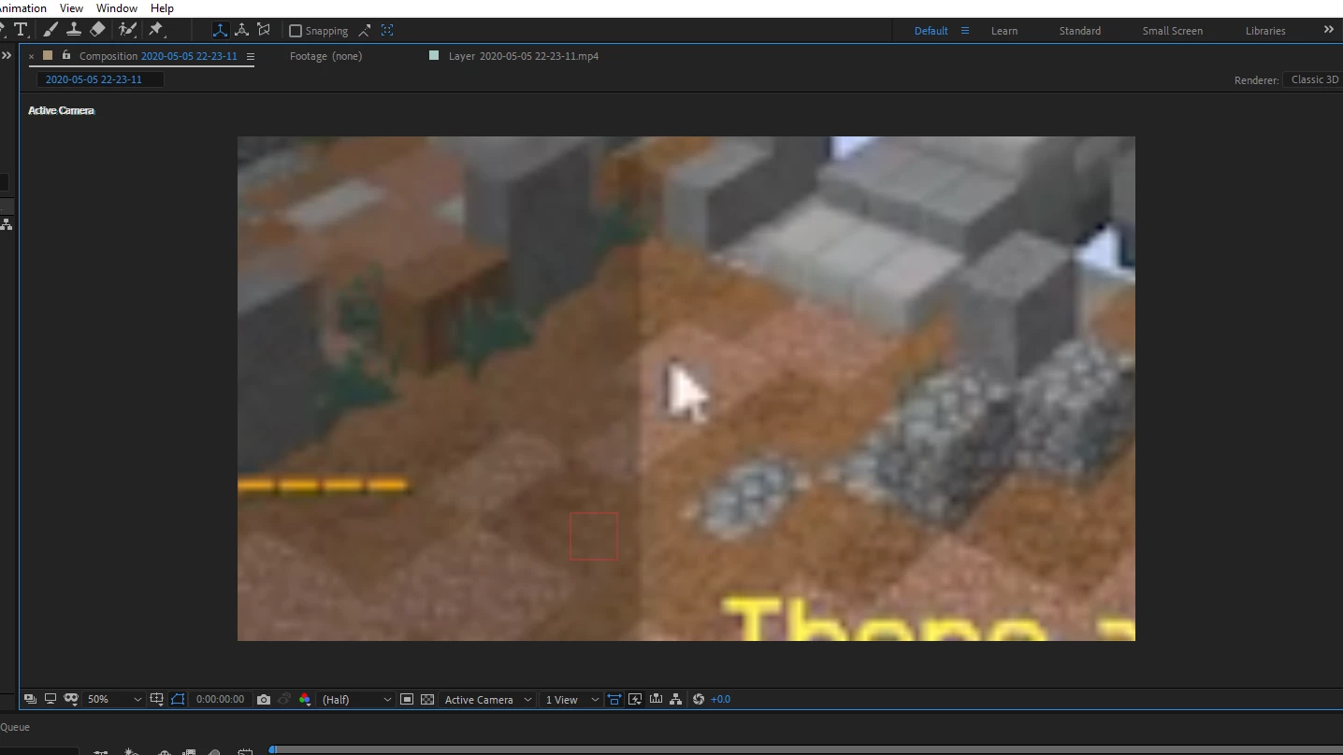The height and width of the screenshot is (755, 1343).
Task: Click the Active Camera label in viewer
Action: (x=61, y=110)
